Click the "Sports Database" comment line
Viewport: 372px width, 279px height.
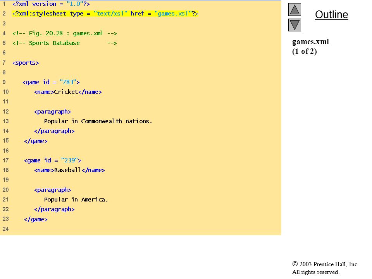pyautogui.click(x=65, y=43)
